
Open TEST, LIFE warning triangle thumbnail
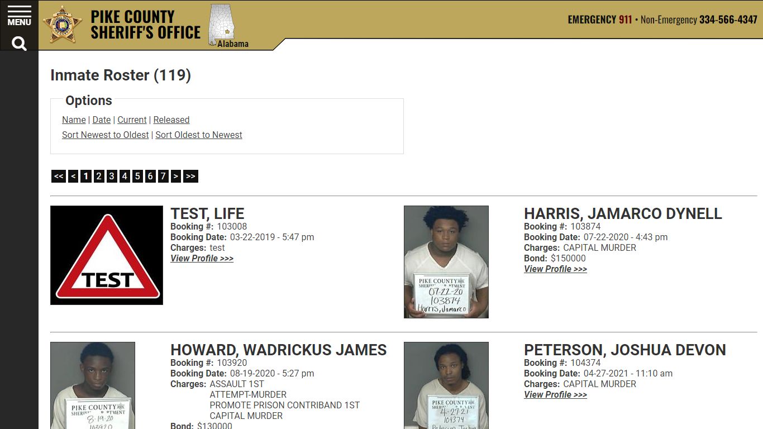(107, 255)
